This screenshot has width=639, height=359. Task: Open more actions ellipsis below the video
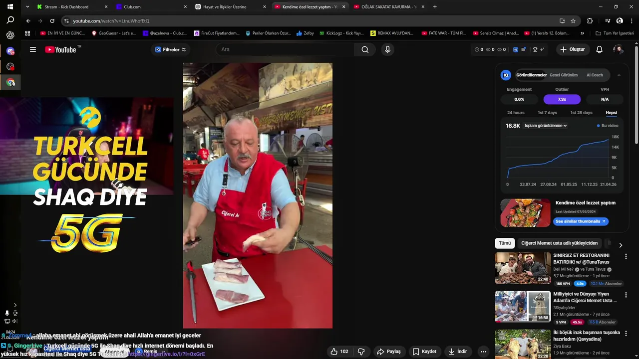click(x=483, y=352)
